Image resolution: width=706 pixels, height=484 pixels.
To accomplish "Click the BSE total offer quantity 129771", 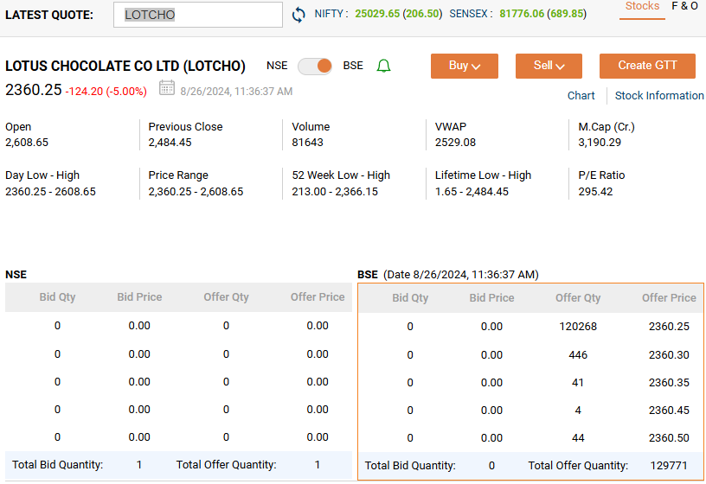I will (x=669, y=466).
